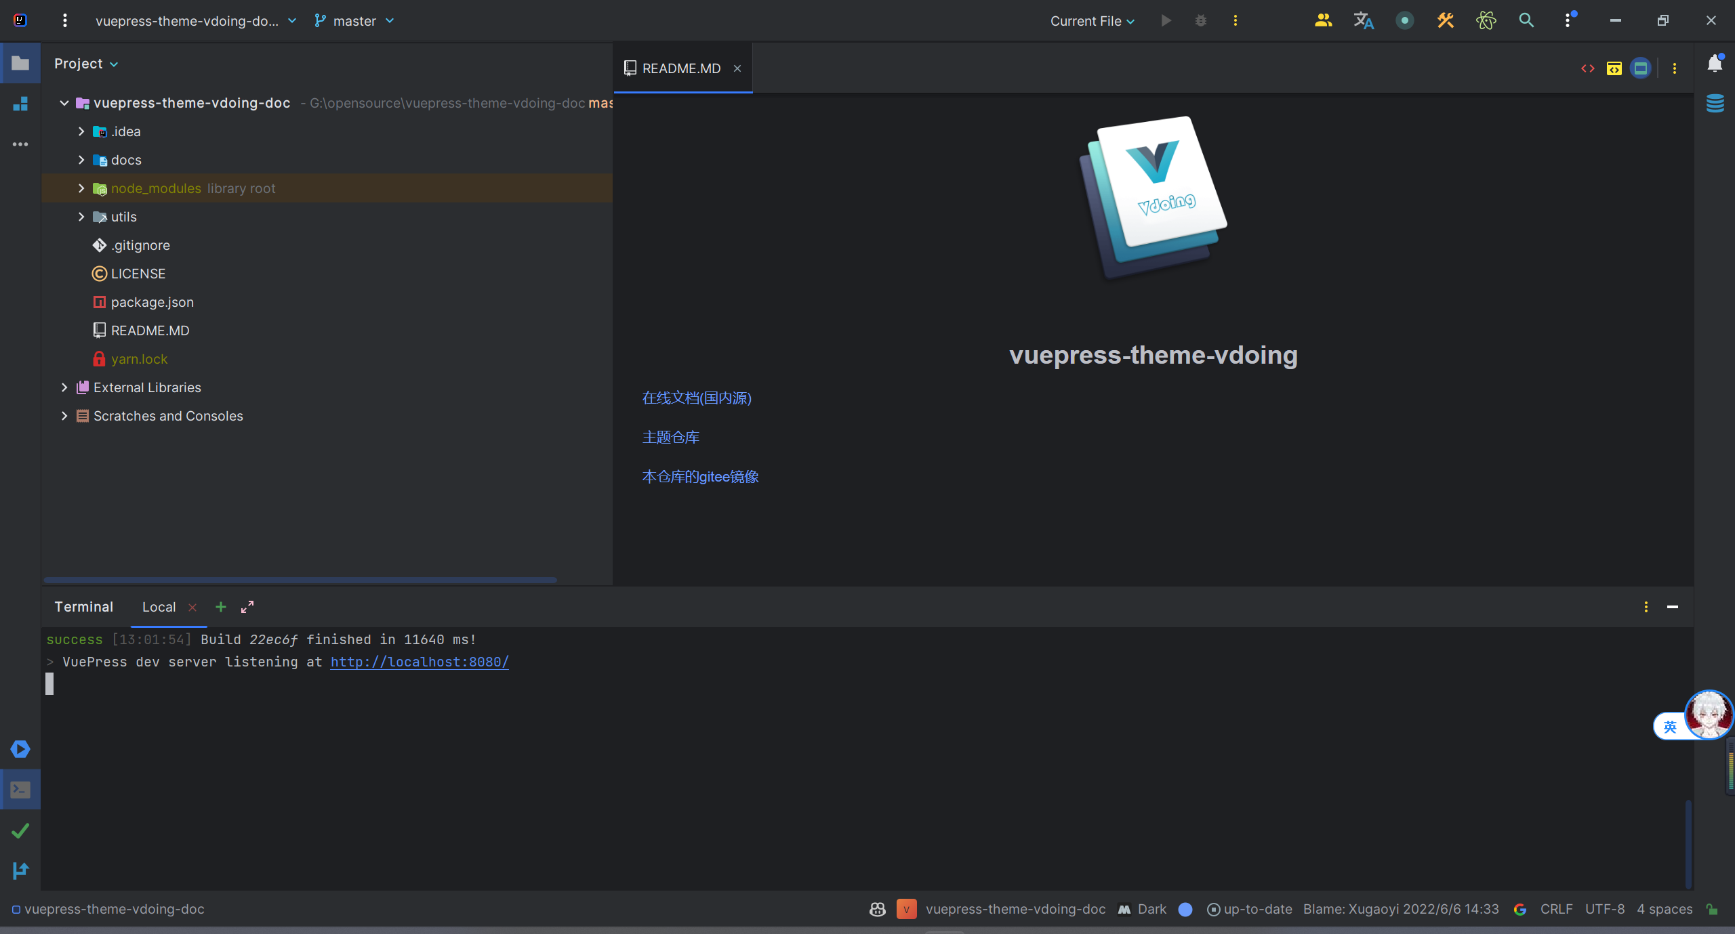Image resolution: width=1735 pixels, height=934 pixels.
Task: Select the Local terminal tab
Action: [x=159, y=608]
